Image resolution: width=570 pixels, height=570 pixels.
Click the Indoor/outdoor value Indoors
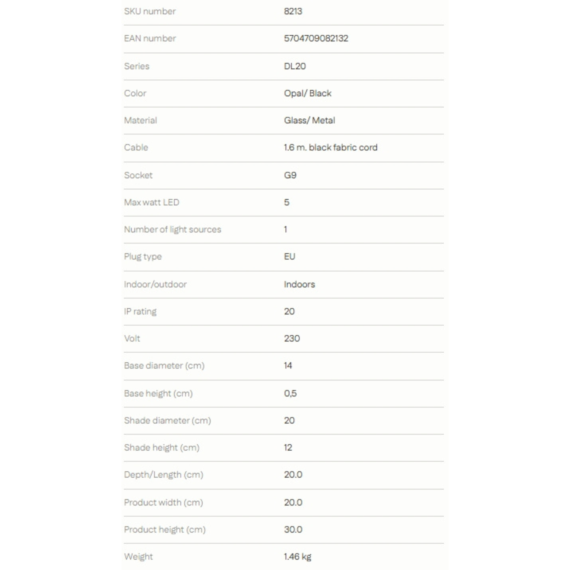(299, 284)
